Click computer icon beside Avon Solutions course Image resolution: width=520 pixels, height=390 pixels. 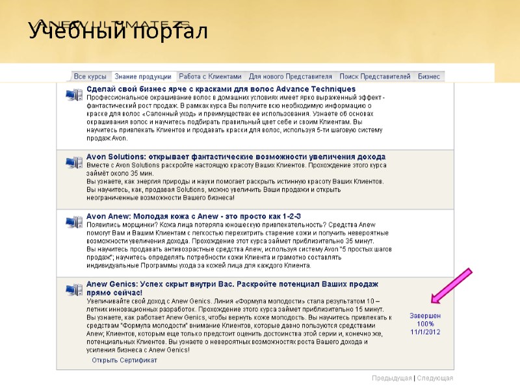pyautogui.click(x=74, y=162)
